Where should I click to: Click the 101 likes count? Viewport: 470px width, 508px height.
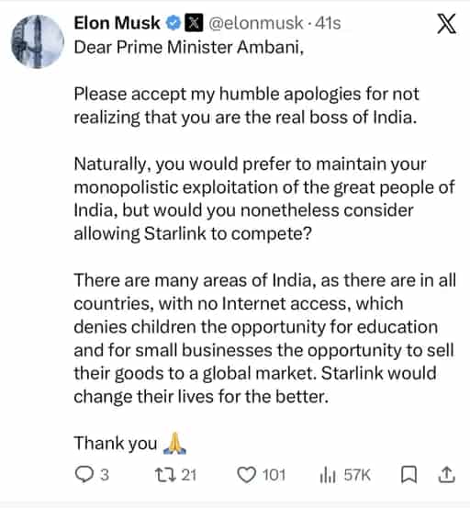coord(274,475)
